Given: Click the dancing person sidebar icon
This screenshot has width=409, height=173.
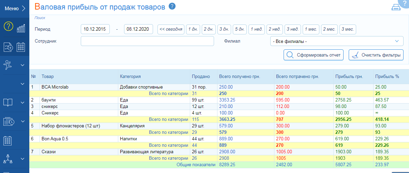Looking at the screenshot, I should coord(8,65).
